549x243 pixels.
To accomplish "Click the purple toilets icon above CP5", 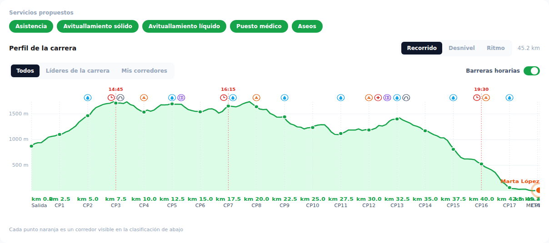I will [x=181, y=98].
